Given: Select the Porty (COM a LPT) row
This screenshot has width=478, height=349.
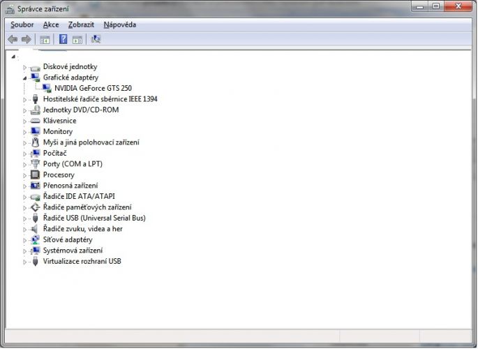Looking at the screenshot, I should 73,164.
